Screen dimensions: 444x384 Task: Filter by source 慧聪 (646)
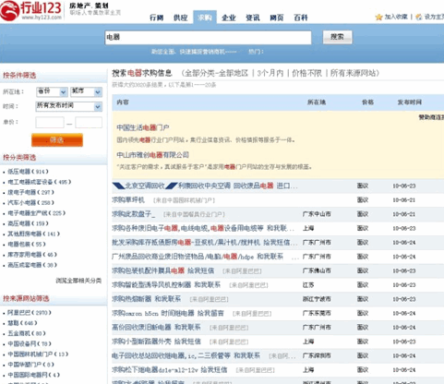click(x=22, y=323)
